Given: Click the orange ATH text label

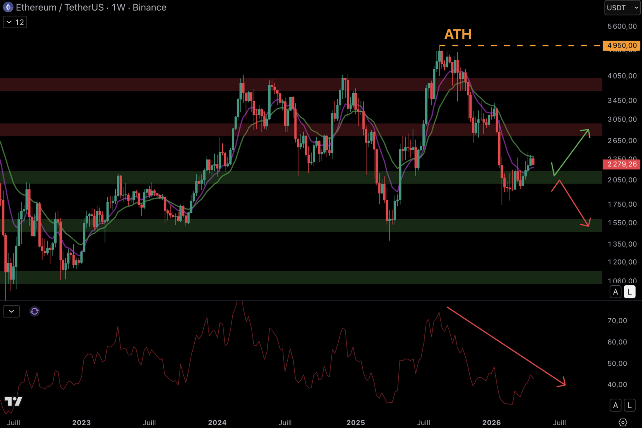Looking at the screenshot, I should (x=458, y=34).
